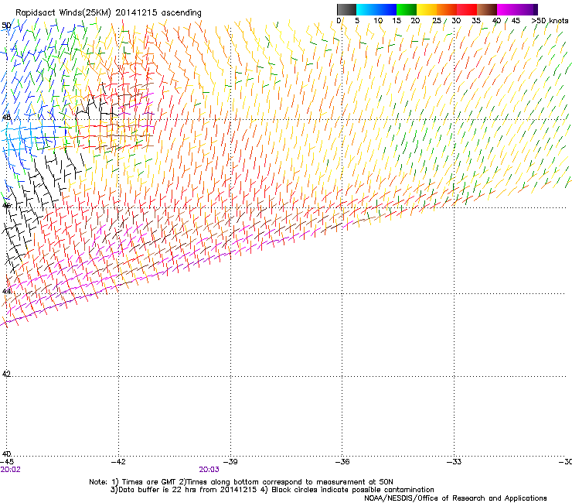The image size is (572, 503).
Task: Click the latitude label '50'
Action: tap(6, 26)
